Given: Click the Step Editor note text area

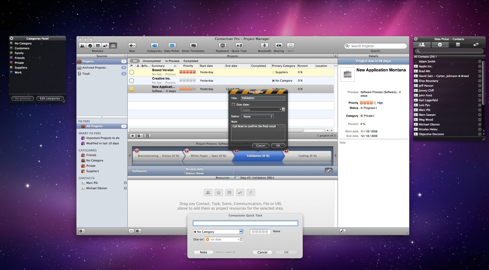Looking at the screenshot, I should point(258,133).
